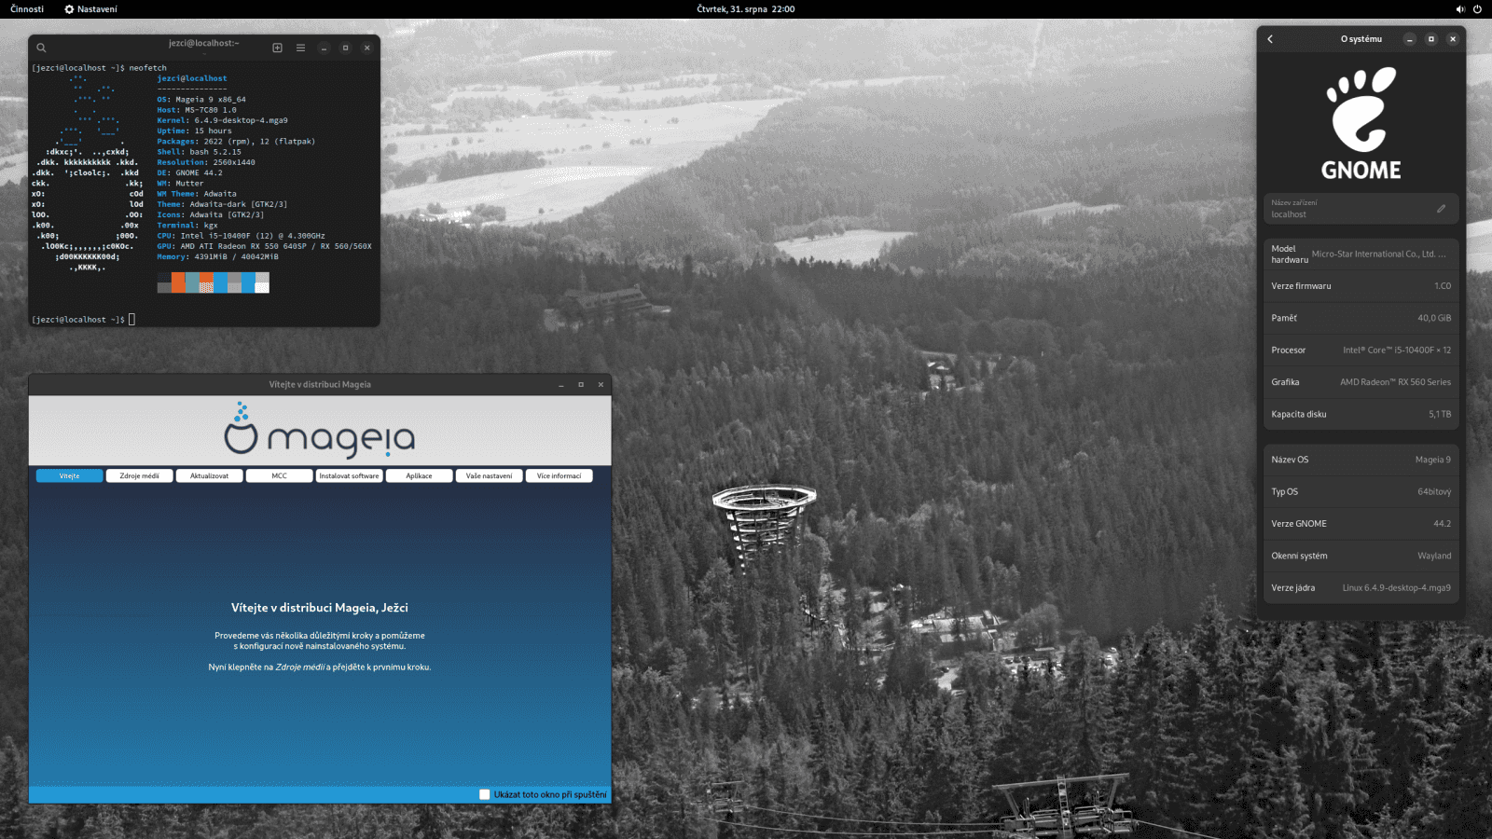Click the Verze firmwaru row

1361,286
